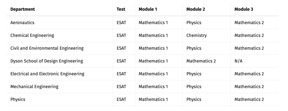Select Electrical and Electronic Engineering cell
Screen dimensions: 288x111
click(x=47, y=74)
